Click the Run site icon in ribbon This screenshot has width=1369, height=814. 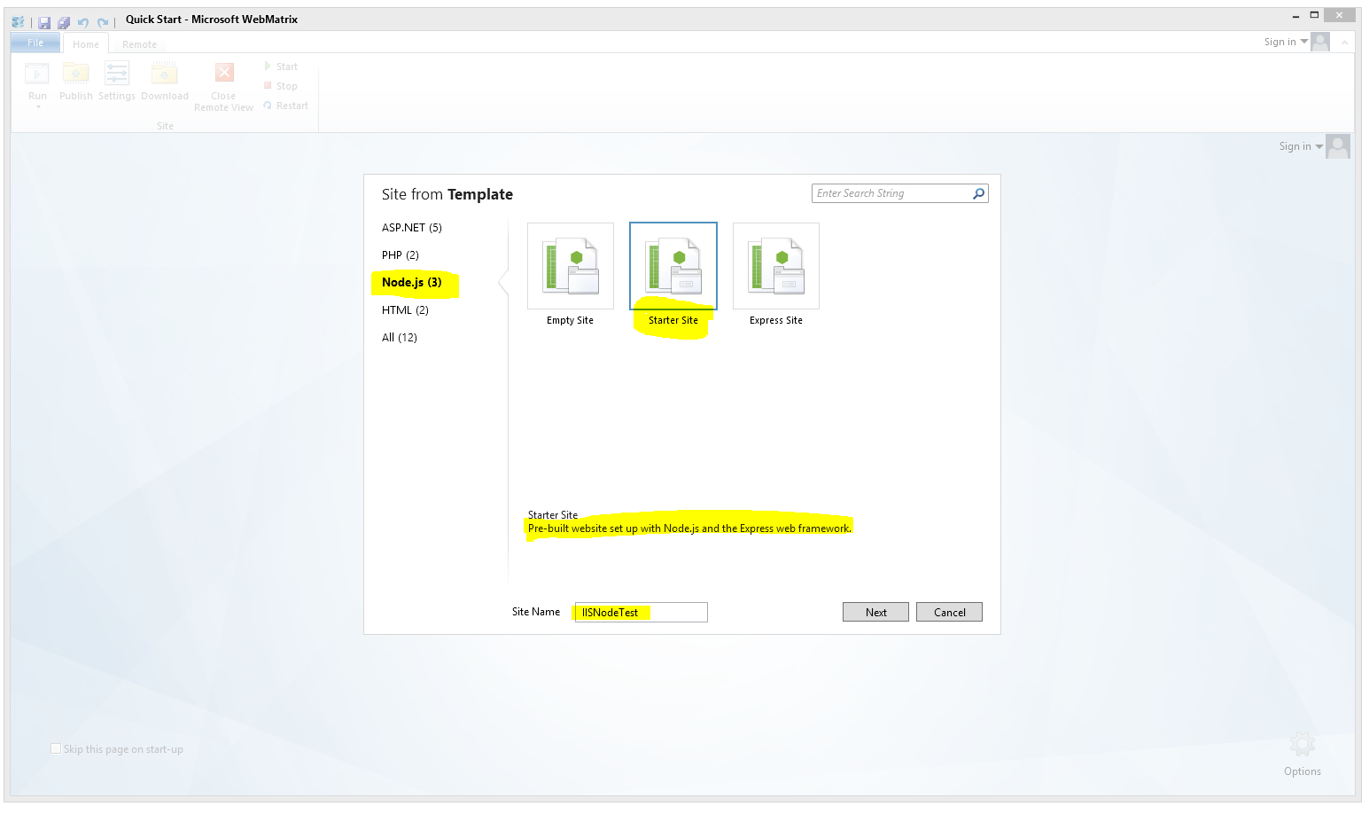click(x=37, y=74)
